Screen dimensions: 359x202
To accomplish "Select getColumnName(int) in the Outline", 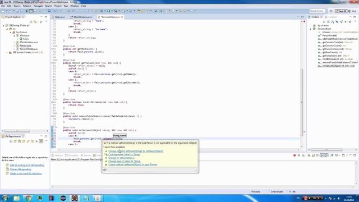I will 335,49.
